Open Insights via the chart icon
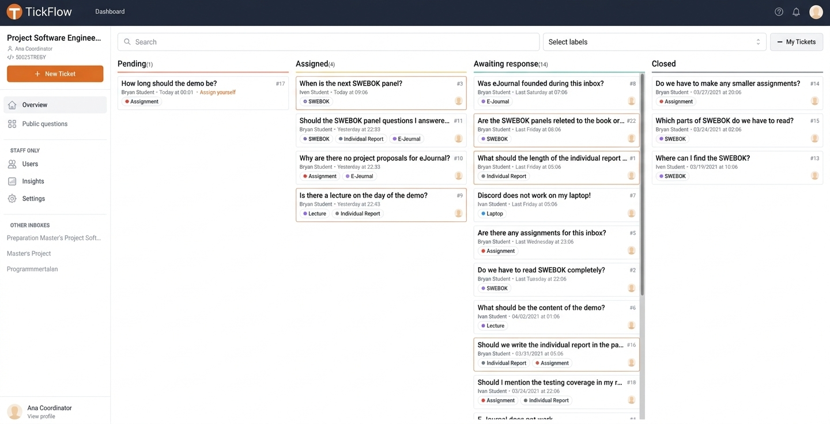The image size is (830, 424). click(11, 180)
